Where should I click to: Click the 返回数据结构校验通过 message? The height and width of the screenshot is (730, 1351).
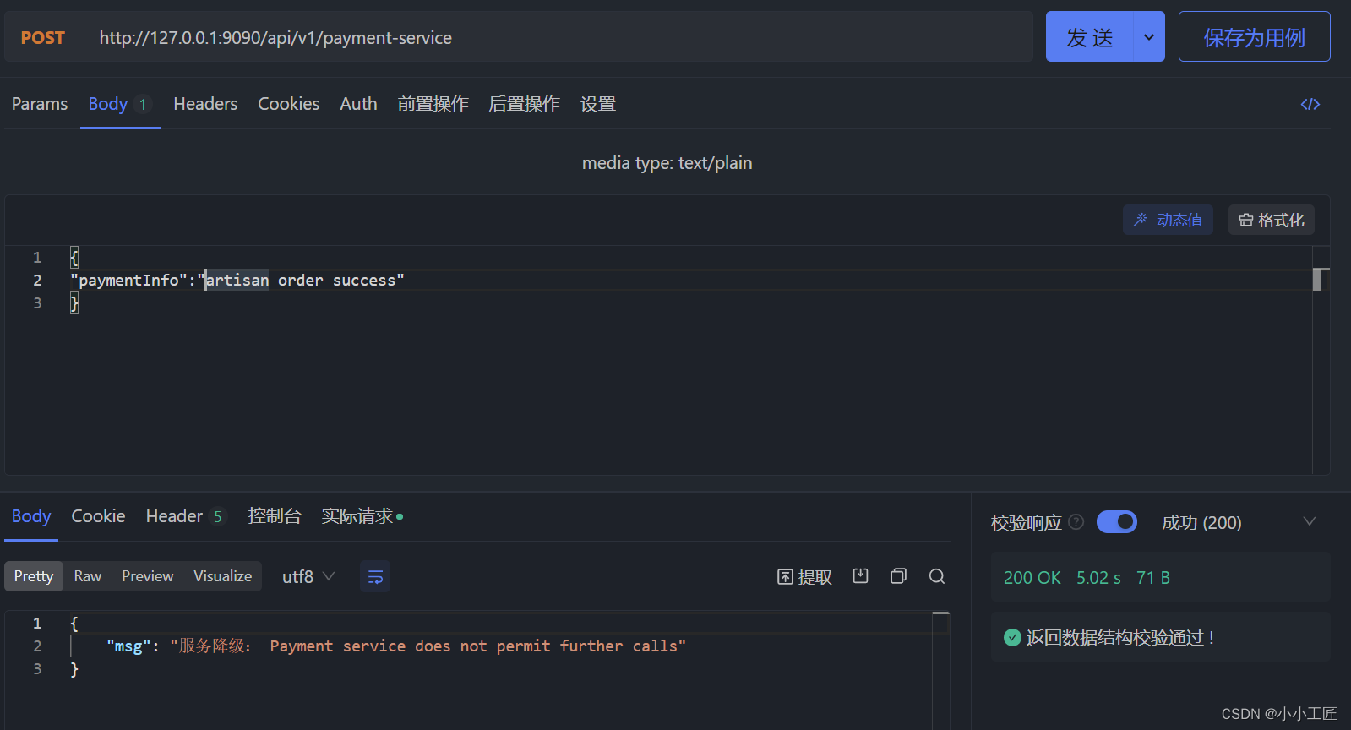(x=1119, y=638)
